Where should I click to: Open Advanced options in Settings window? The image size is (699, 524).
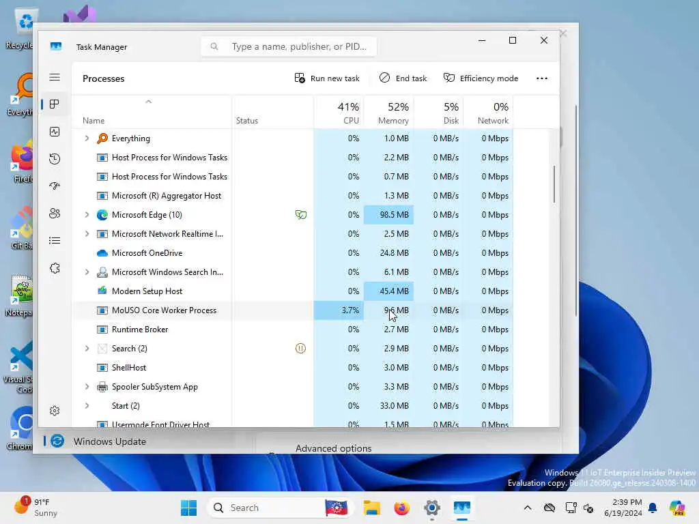pyautogui.click(x=333, y=448)
